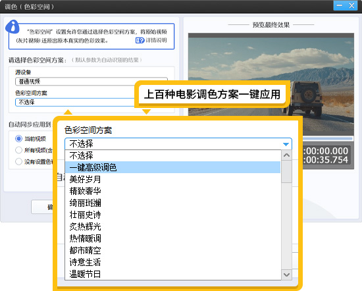362x291 pixels.
Task: Open the small 色彩空间方案 不选择 combo box
Action: coord(75,102)
